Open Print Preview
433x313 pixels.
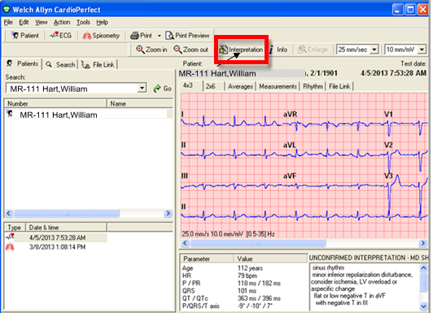187,36
